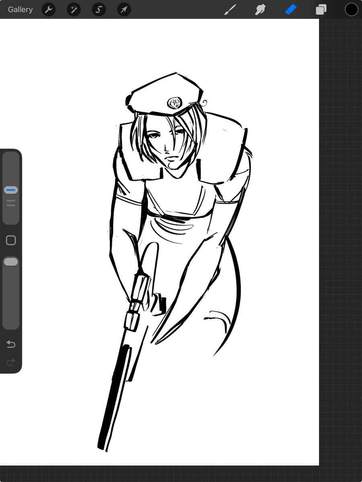Select the Brush tool
This screenshot has width=362, height=482.
[x=229, y=10]
